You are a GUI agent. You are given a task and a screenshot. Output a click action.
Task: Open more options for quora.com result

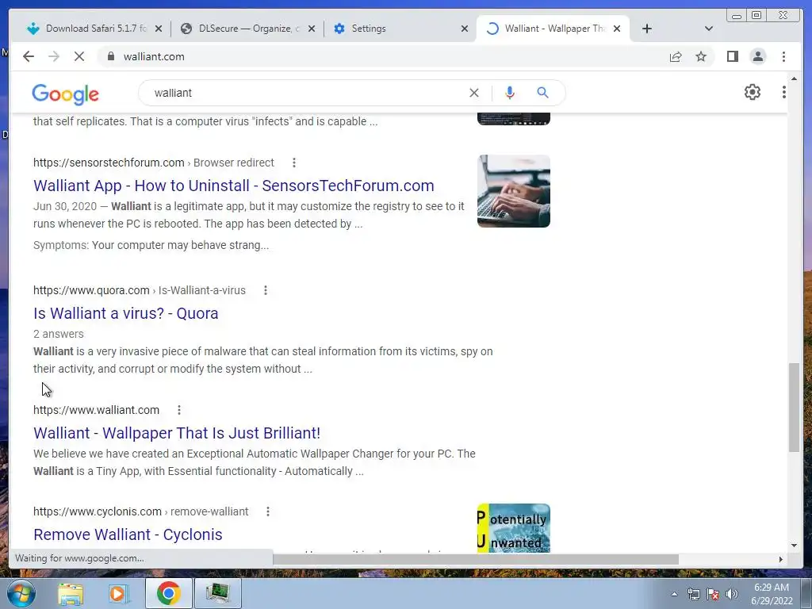pos(265,290)
